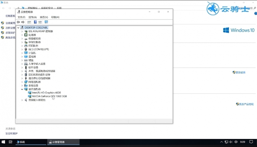Select the 声音、视频和游戏控制器 speaker icon

click(26, 71)
